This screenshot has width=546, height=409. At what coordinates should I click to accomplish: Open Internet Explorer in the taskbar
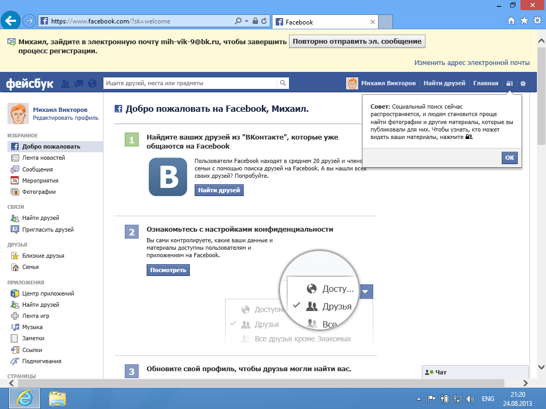25,398
